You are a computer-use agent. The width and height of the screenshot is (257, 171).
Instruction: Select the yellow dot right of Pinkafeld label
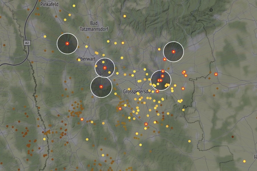click(x=74, y=6)
